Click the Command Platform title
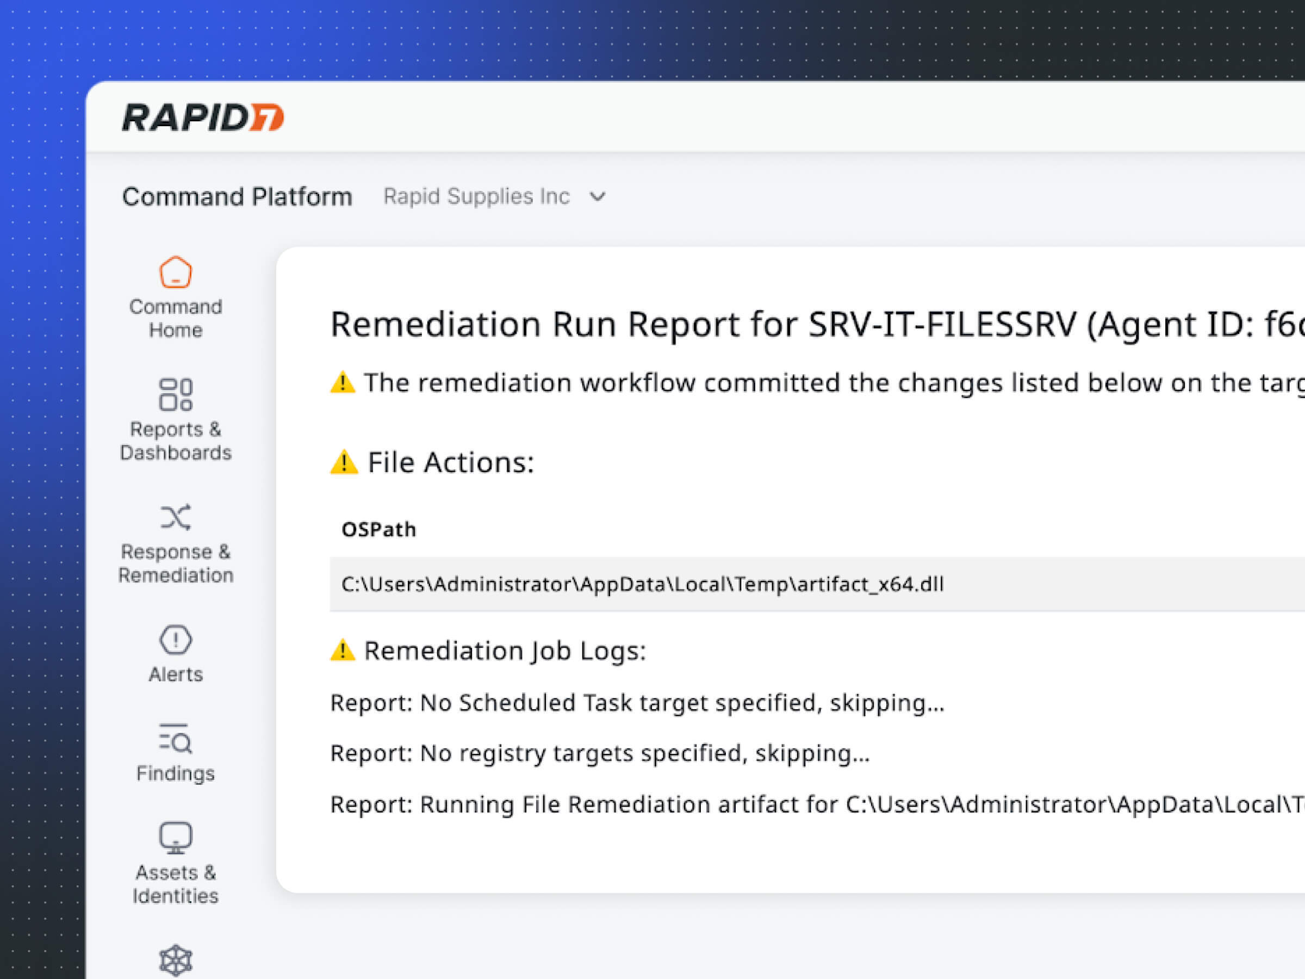The image size is (1305, 979). click(237, 196)
